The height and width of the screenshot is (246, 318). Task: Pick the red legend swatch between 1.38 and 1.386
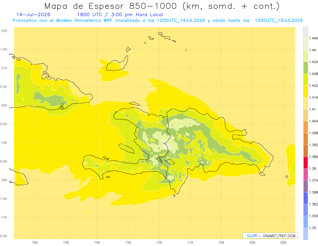tap(306, 163)
